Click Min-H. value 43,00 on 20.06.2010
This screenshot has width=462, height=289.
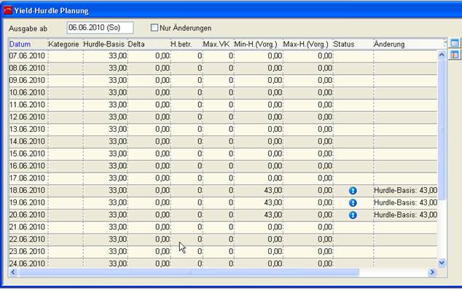point(273,215)
